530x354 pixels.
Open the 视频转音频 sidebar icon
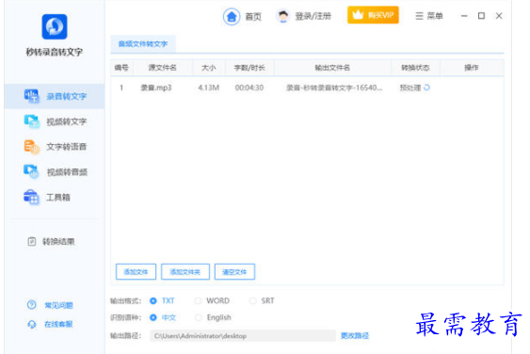31,171
